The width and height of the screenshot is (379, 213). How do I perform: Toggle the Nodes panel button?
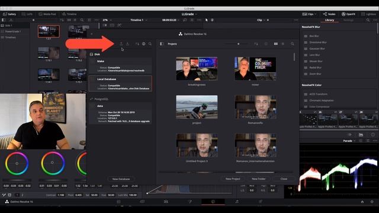coord(329,14)
